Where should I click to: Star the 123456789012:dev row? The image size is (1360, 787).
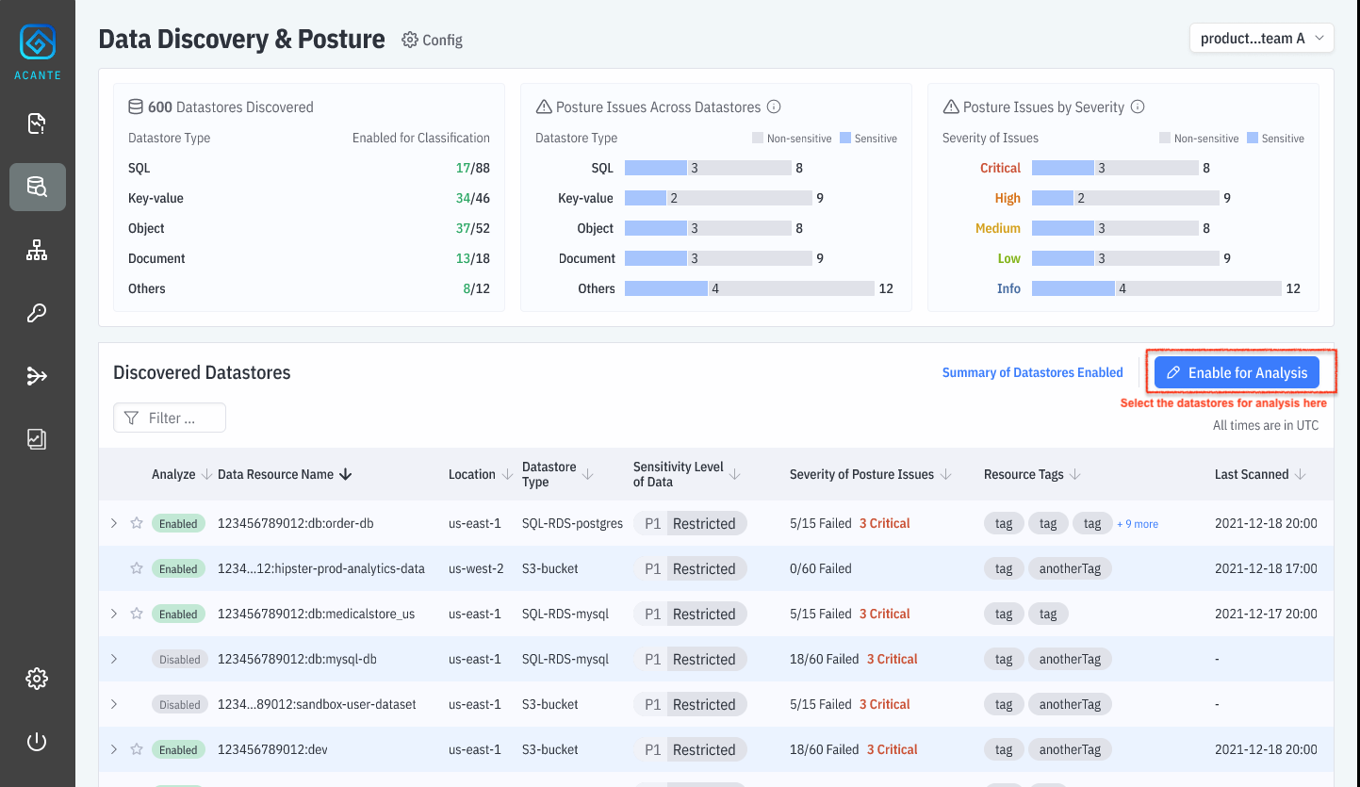click(137, 749)
